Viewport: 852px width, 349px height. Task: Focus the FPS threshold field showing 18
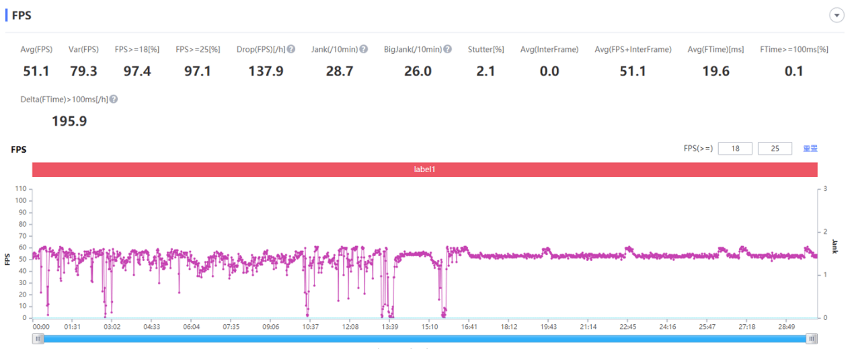[735, 149]
